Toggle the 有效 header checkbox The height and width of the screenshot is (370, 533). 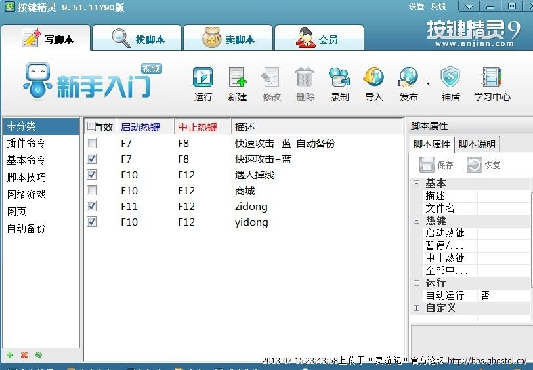pyautogui.click(x=91, y=127)
